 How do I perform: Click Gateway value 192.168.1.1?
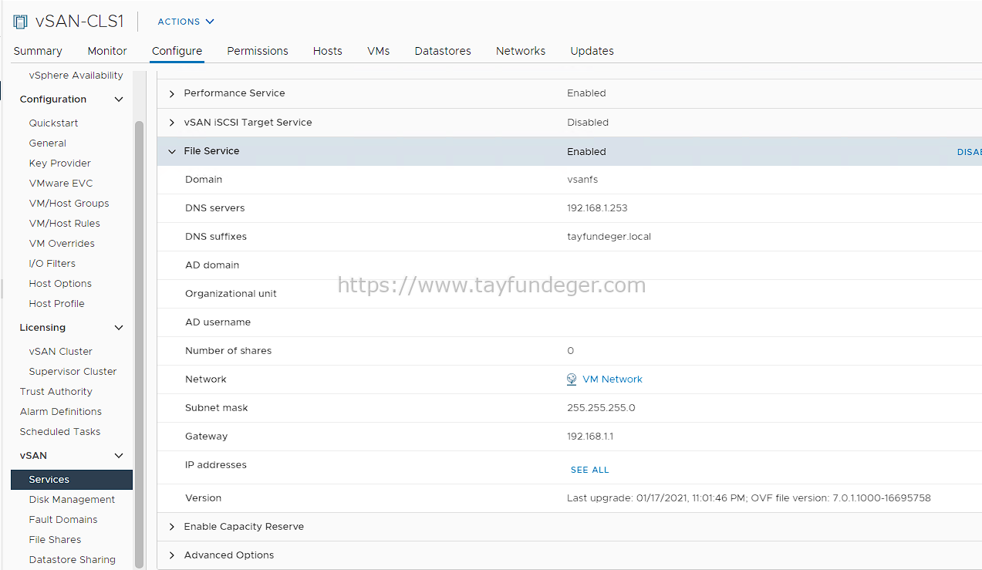[590, 437]
